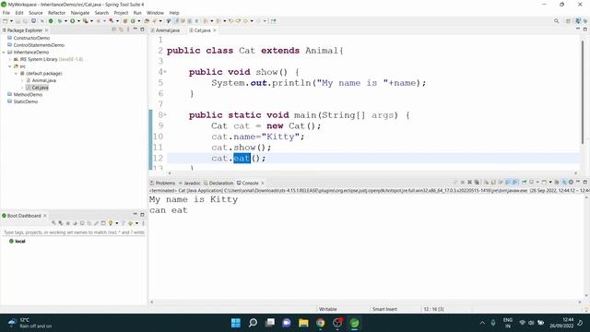Expand the JRE System Library node
590x332 pixels.
click(x=10, y=59)
